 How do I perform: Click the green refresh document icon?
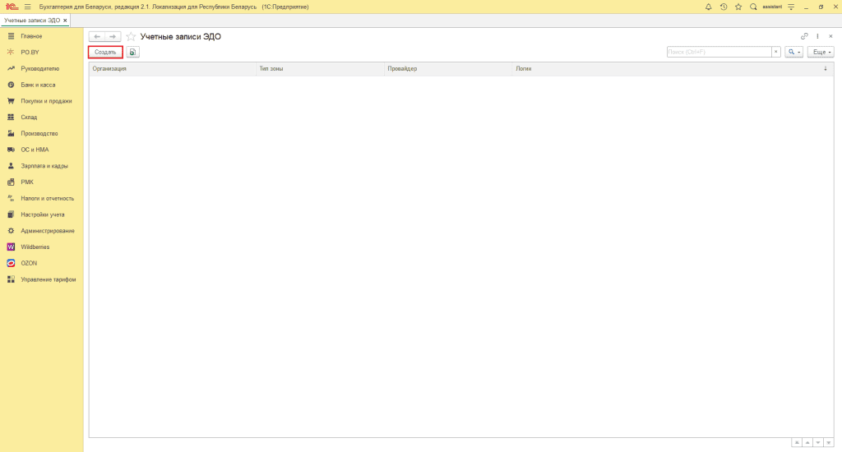click(132, 52)
